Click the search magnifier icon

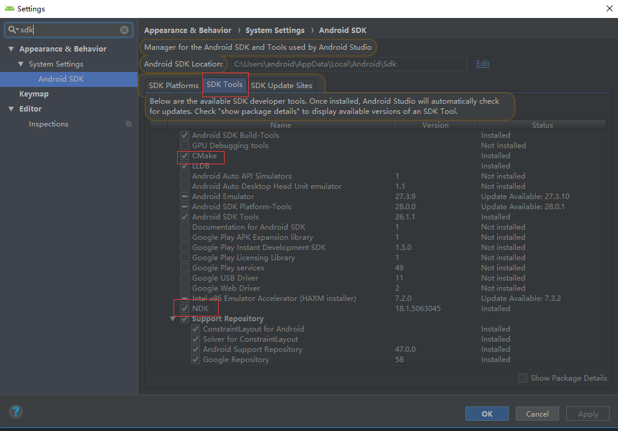[x=12, y=29]
